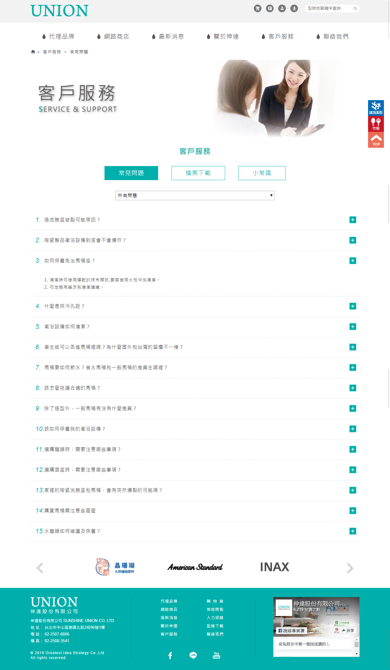
Task: Expand question 5 plus button
Action: [353, 327]
